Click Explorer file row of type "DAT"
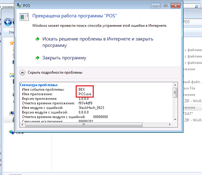This screenshot has width=202, height=175. coord(193,114)
